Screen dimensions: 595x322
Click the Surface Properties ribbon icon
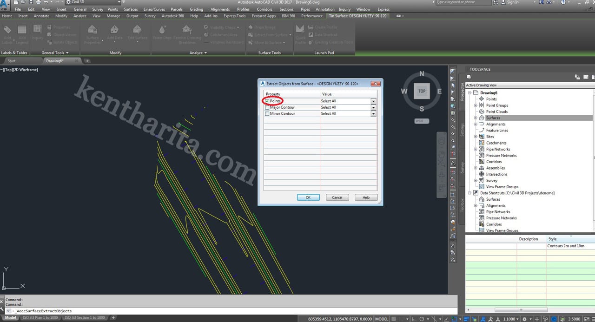tap(92, 32)
